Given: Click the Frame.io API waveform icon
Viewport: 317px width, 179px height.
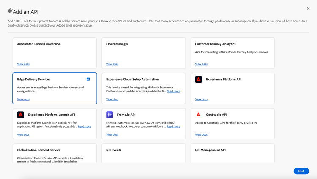Looking at the screenshot, I should coord(109,115).
